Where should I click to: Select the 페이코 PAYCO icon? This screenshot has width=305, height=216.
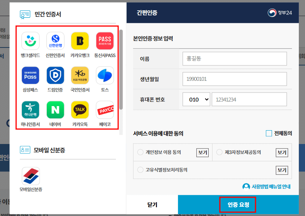point(105,110)
